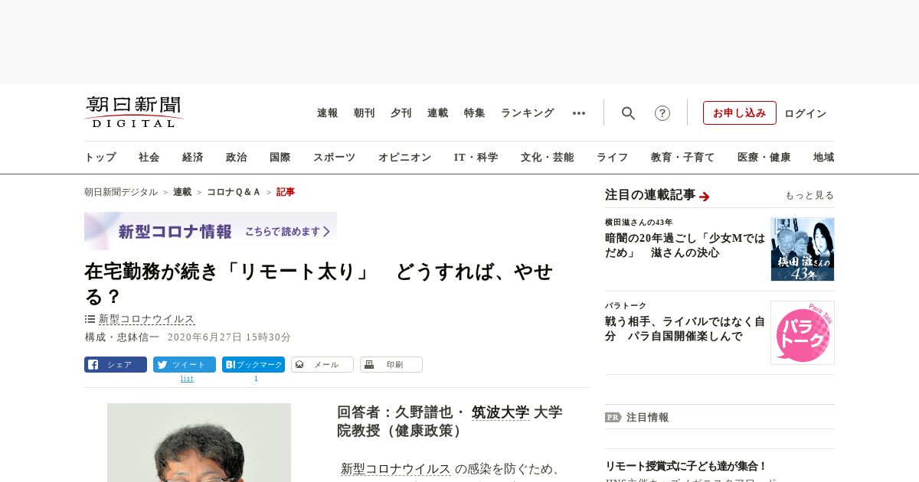Viewport: 919px width, 482px height.
Task: Open the help question mark icon
Action: tap(662, 113)
